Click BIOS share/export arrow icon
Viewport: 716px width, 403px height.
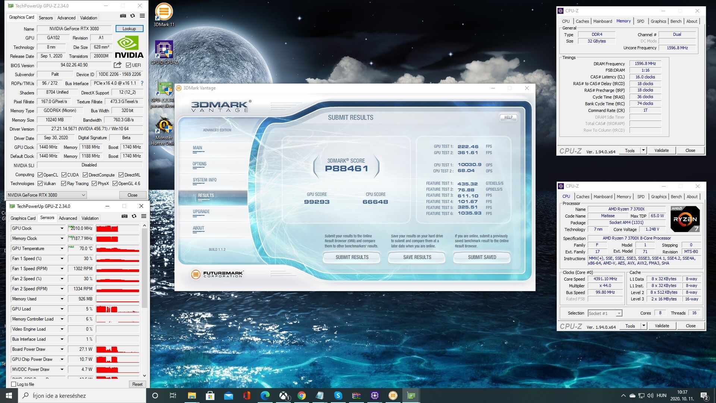(x=118, y=65)
